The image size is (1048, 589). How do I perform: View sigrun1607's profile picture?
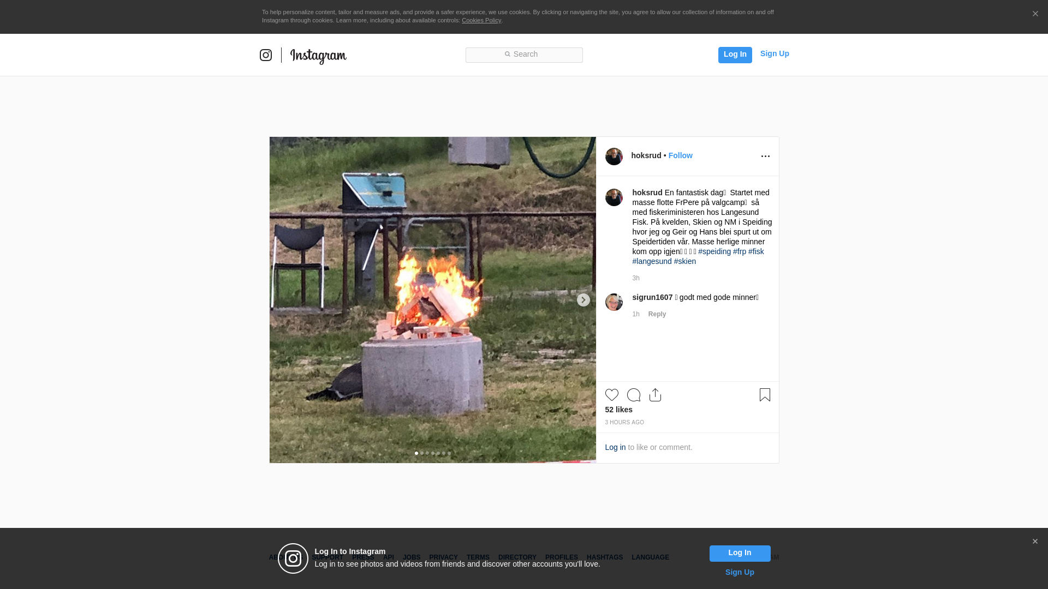tap(614, 302)
